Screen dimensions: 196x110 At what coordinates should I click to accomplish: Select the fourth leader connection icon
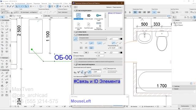[x=99, y=43]
